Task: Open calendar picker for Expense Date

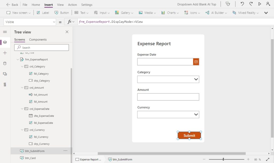Action: pyautogui.click(x=196, y=62)
